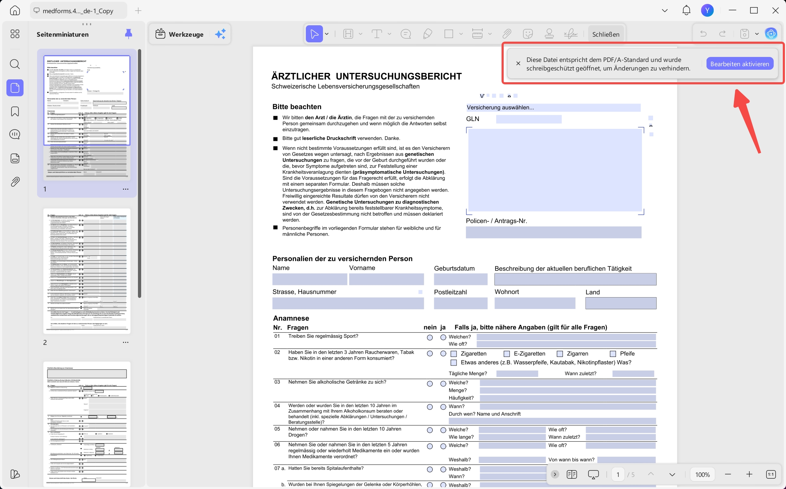Check the Zigarren checkbox
The image size is (786, 489).
(560, 354)
